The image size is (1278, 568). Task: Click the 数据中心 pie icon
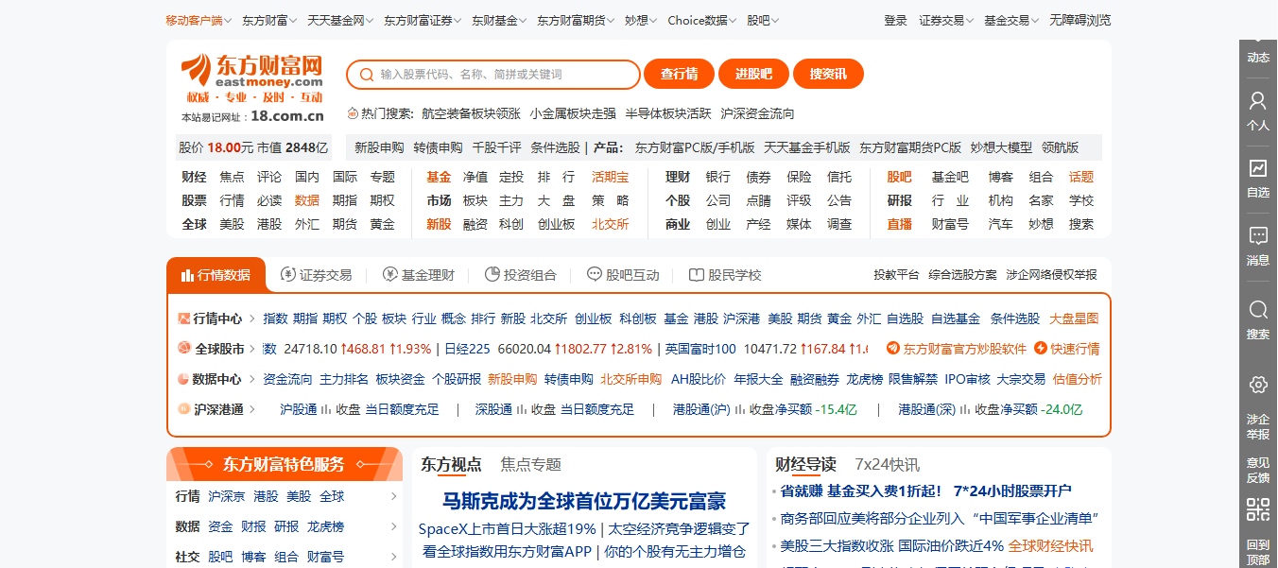click(x=184, y=379)
